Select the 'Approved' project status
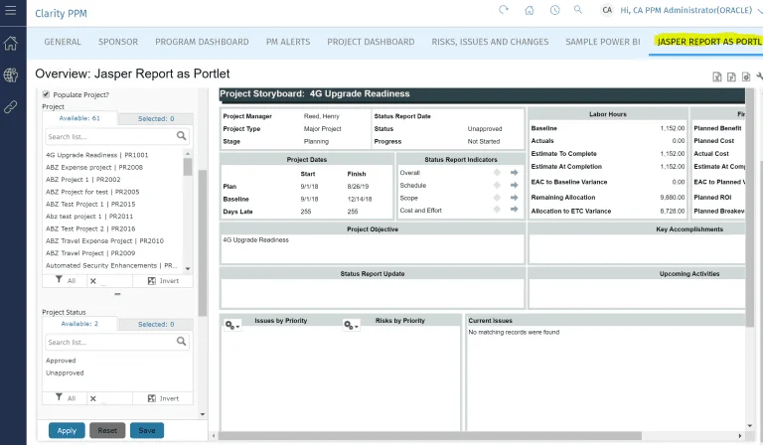Viewport: 763px width, 445px height. (61, 361)
